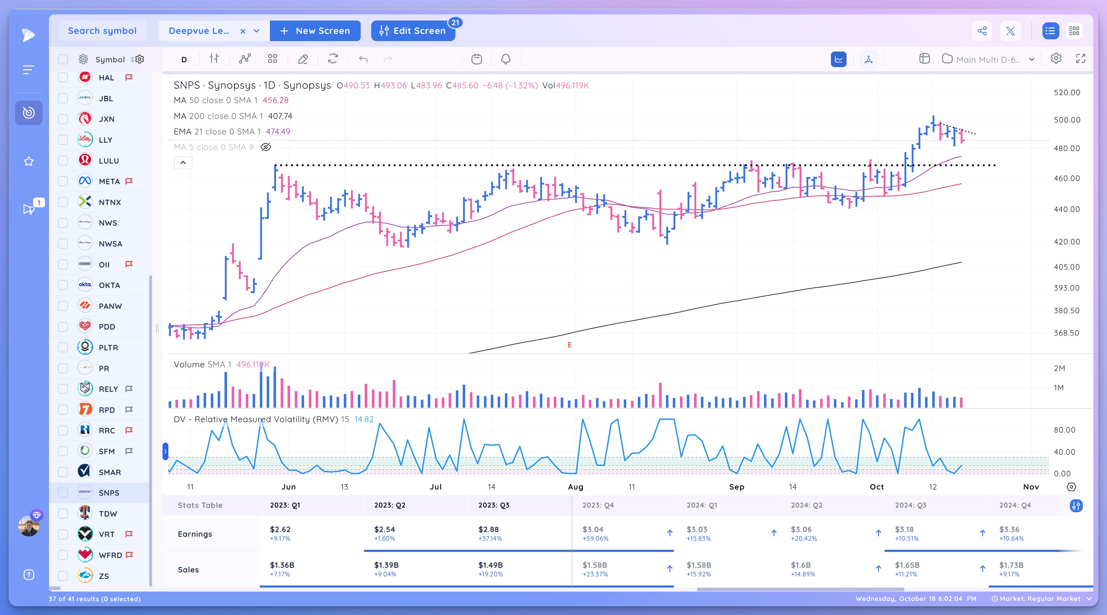Click the E earnings marker on chart
The image size is (1107, 615).
coord(569,345)
